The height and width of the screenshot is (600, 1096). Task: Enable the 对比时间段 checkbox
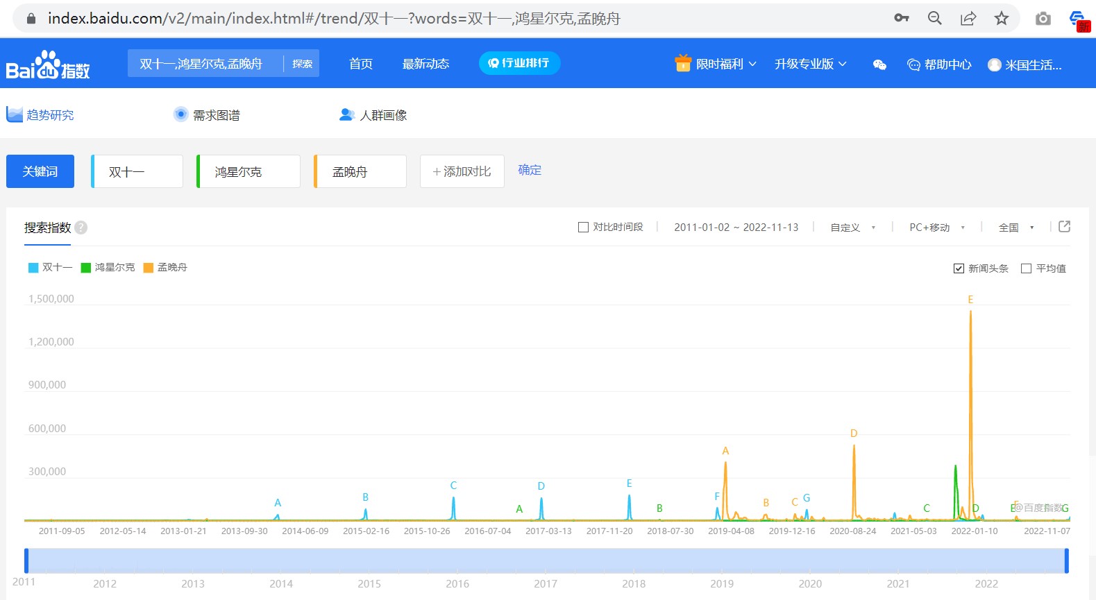coord(583,228)
